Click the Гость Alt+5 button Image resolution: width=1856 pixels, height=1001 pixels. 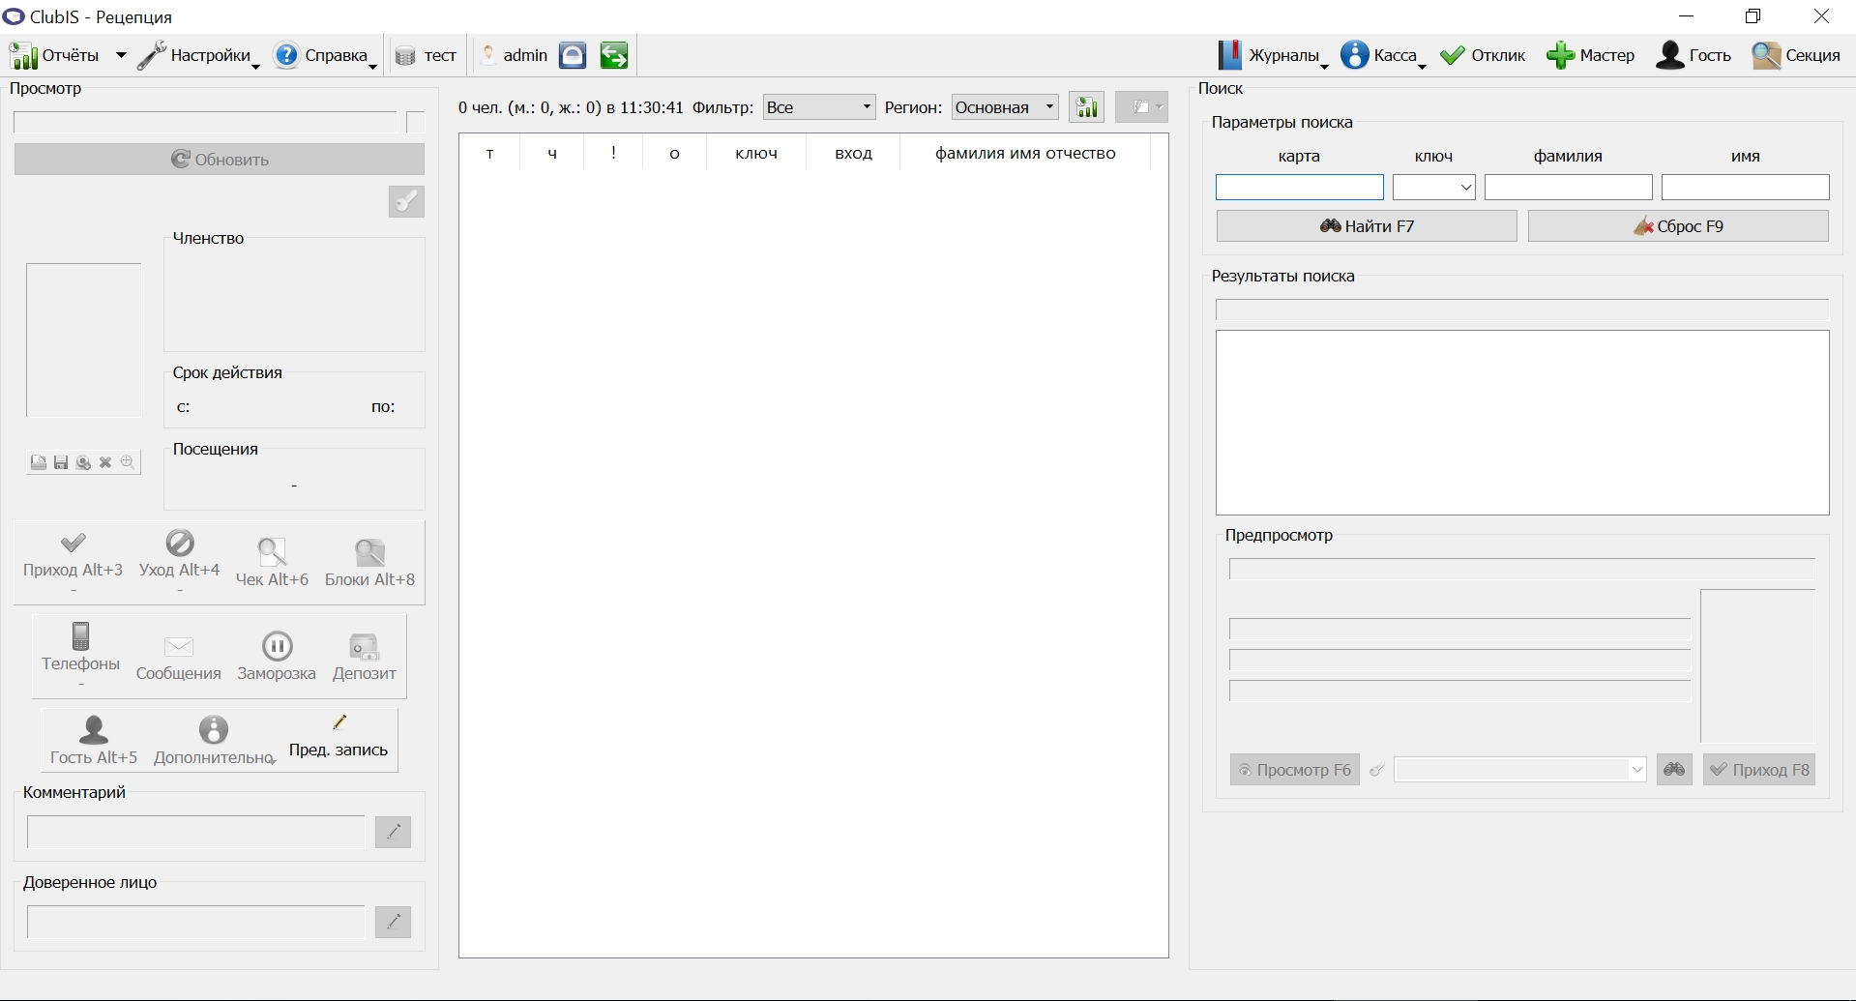94,741
